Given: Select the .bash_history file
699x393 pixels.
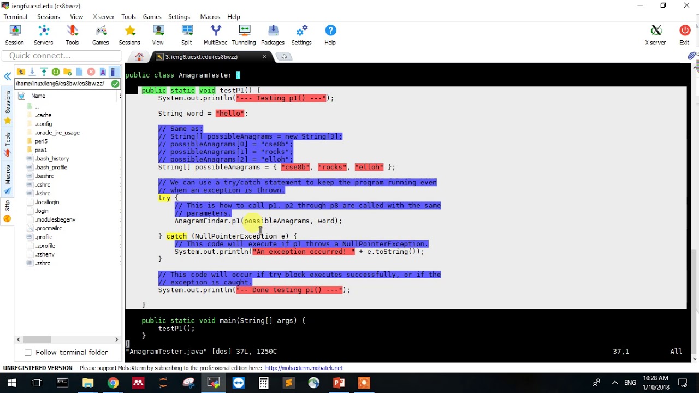Looking at the screenshot, I should click(52, 158).
